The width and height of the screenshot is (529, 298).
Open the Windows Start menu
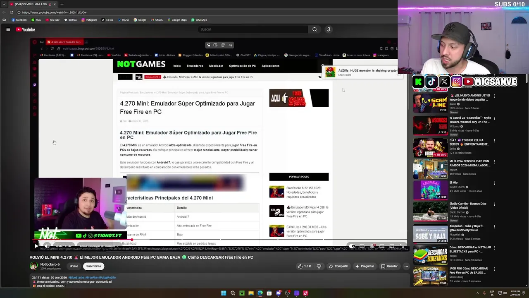click(224, 293)
